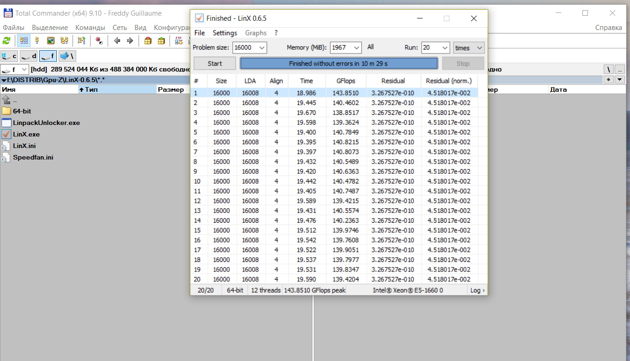Open the left panel drive f dropdown
Viewport: 630px width, 361px height.
[x=15, y=70]
